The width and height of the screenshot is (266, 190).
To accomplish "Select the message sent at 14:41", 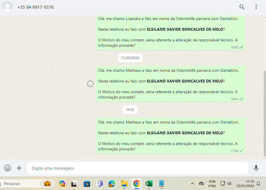I will pyautogui.click(x=170, y=84).
